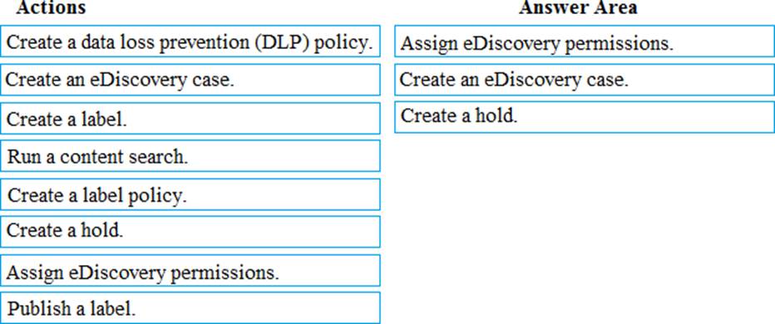The width and height of the screenshot is (775, 324).
Task: Select 'Assign eDiscovery permissions.' in Answer Area
Action: [x=585, y=42]
